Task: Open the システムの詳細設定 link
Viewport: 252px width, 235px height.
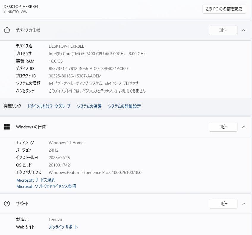Action: point(125,106)
